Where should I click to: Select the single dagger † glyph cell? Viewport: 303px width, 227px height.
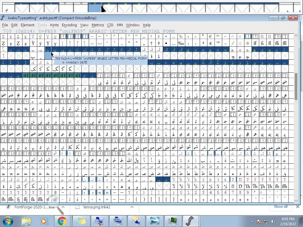pos(151,43)
